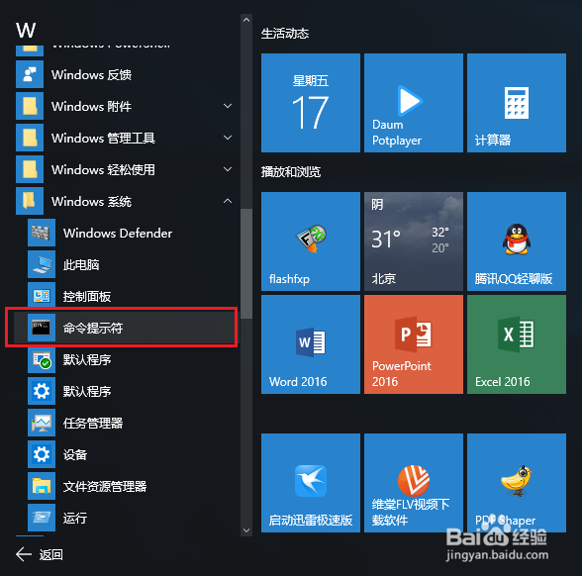Click the 控制面板 control panel icon
Viewport: 582px width, 576px height.
pyautogui.click(x=42, y=296)
